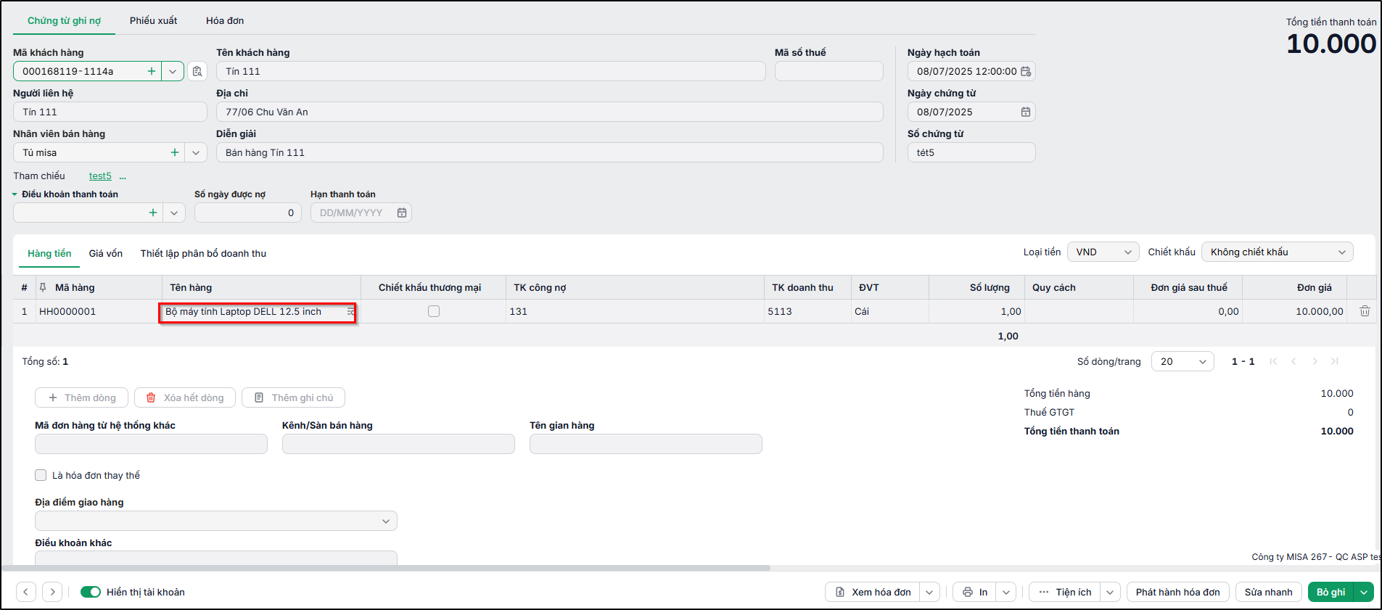The width and height of the screenshot is (1382, 610).
Task: Click the horizontal scrollbar at bottom
Action: (386, 568)
